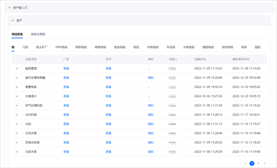
Task: Select the 门店 station tab
Action: pyautogui.click(x=25, y=47)
